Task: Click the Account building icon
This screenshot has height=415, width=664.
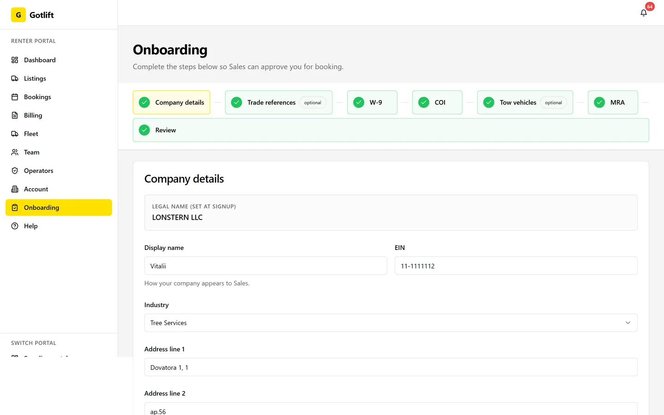Action: 15,189
